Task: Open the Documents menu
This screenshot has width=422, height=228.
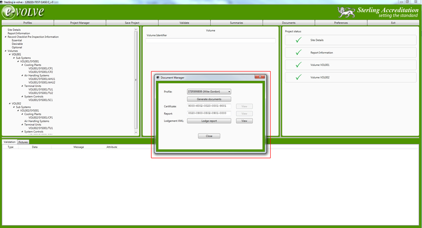Action: point(289,23)
